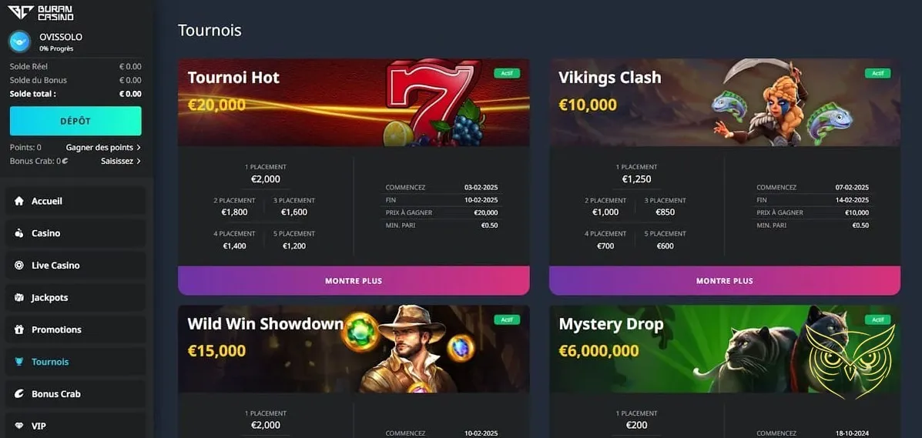
Task: Click Montre Plus under Tournoi Hot
Action: point(354,280)
